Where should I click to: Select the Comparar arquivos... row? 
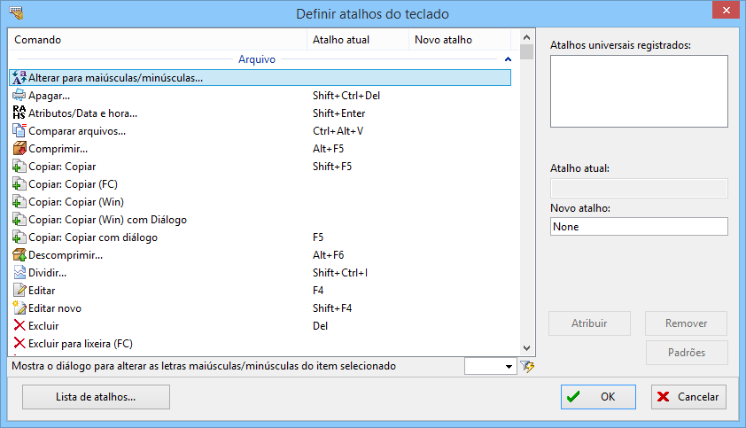260,130
